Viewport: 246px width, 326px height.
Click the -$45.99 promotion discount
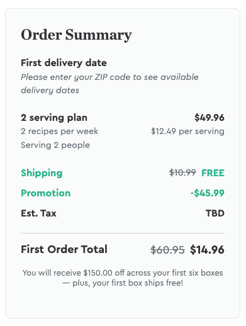pyautogui.click(x=208, y=193)
